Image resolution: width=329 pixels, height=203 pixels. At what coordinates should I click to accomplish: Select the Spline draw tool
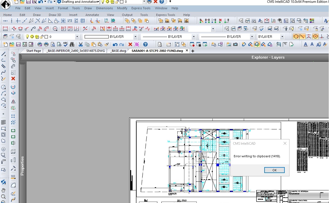point(4,72)
